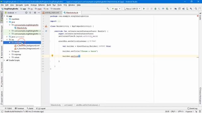Click the override gutter icon beside onCreate
Screen dimensions: 202x113
[46, 31]
